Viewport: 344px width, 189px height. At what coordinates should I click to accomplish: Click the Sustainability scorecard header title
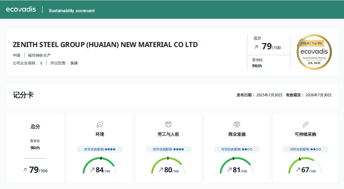72,11
